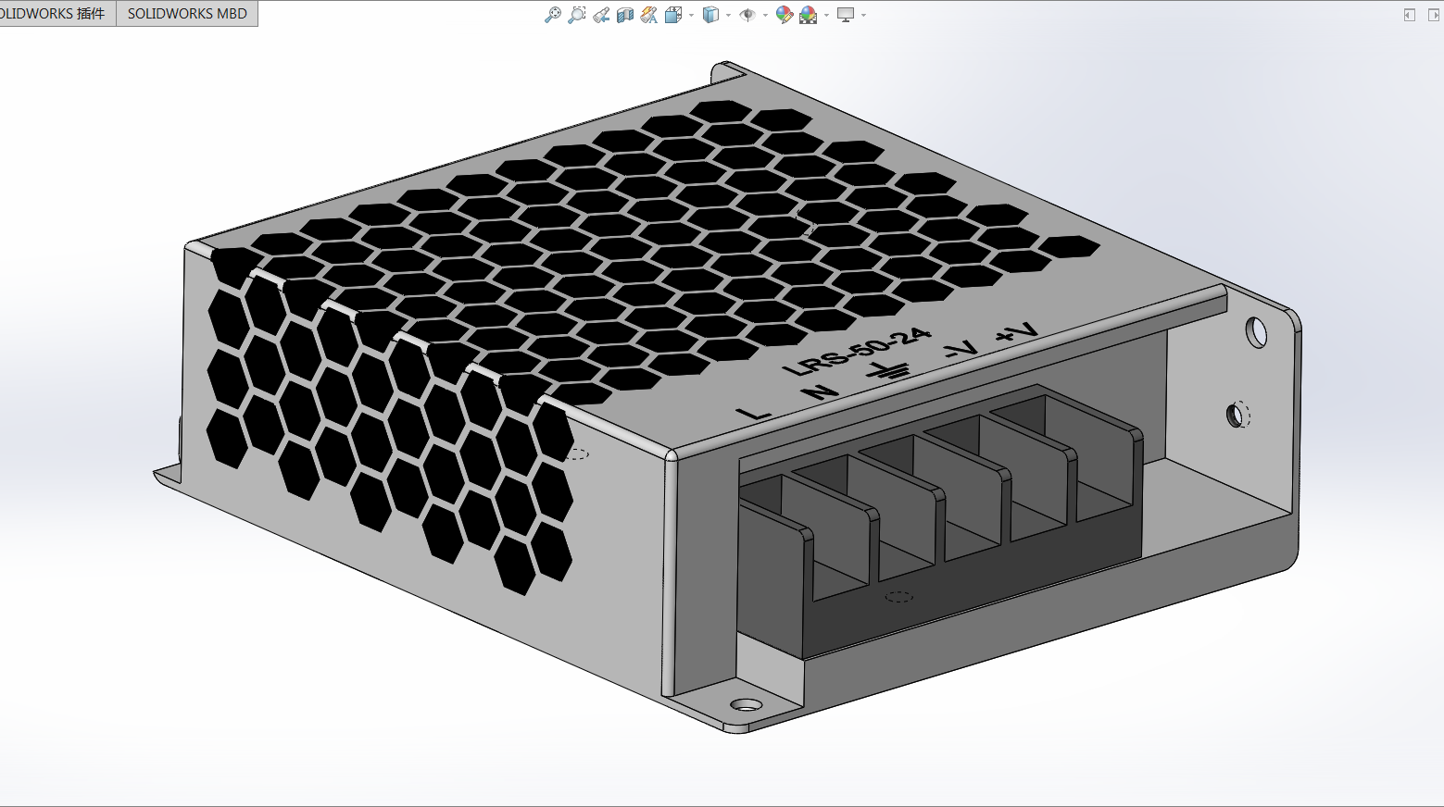The width and height of the screenshot is (1444, 807).
Task: Click the expand right panel icon
Action: coord(1436,15)
